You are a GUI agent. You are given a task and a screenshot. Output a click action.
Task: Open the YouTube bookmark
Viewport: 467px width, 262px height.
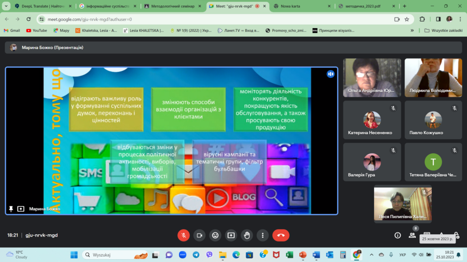tap(36, 30)
